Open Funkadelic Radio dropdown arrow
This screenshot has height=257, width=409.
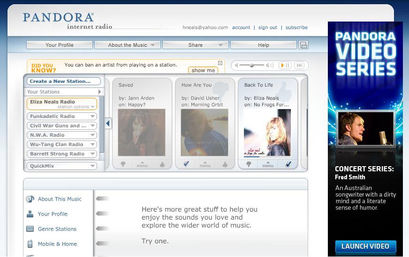[x=92, y=117]
